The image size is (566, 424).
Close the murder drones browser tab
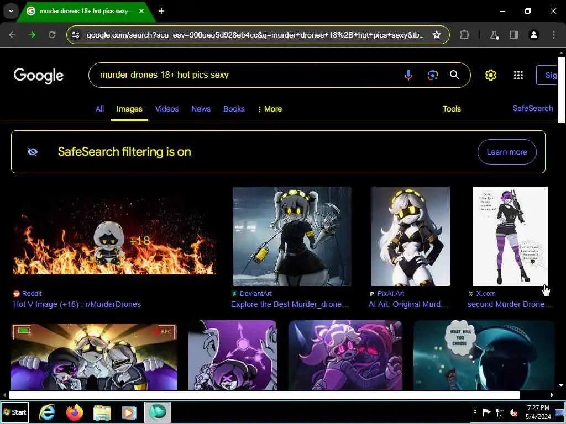pos(141,11)
